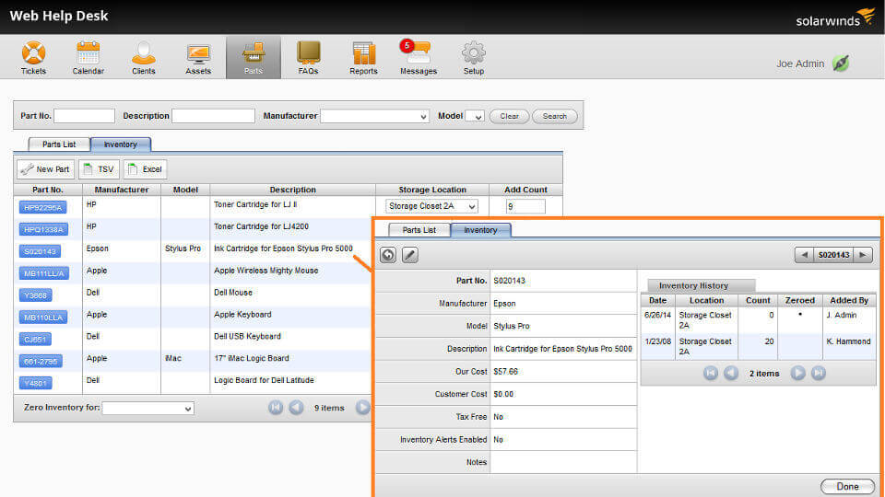Open the FAQs section
Viewport: 885px width, 497px height.
point(308,57)
